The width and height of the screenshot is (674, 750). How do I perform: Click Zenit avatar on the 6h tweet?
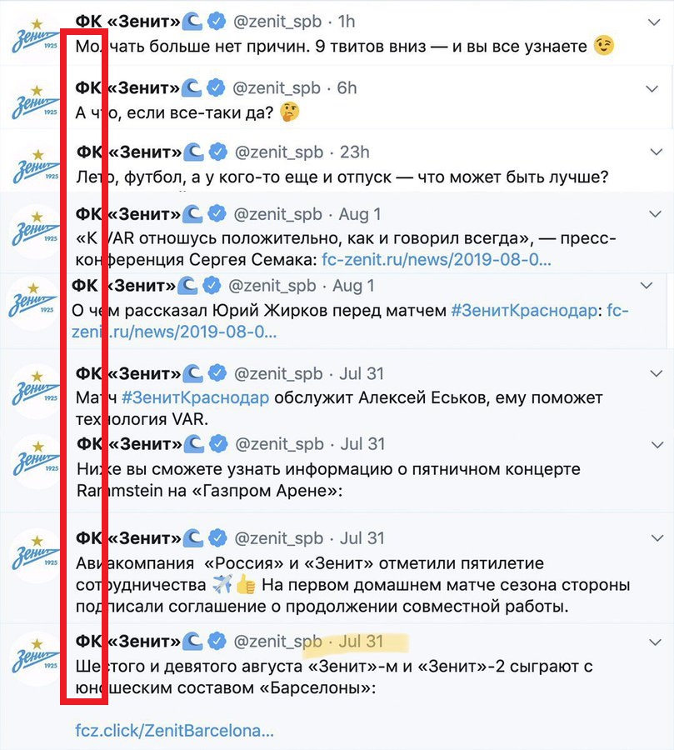point(34,102)
